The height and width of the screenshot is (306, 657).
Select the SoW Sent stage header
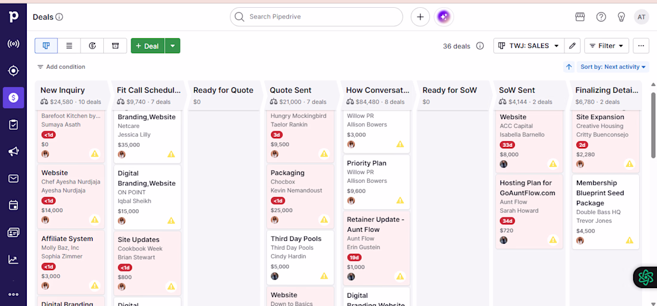pyautogui.click(x=531, y=96)
